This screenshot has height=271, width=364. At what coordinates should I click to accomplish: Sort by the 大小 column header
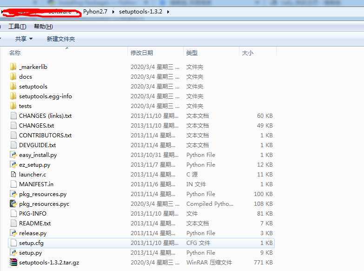pos(247,53)
